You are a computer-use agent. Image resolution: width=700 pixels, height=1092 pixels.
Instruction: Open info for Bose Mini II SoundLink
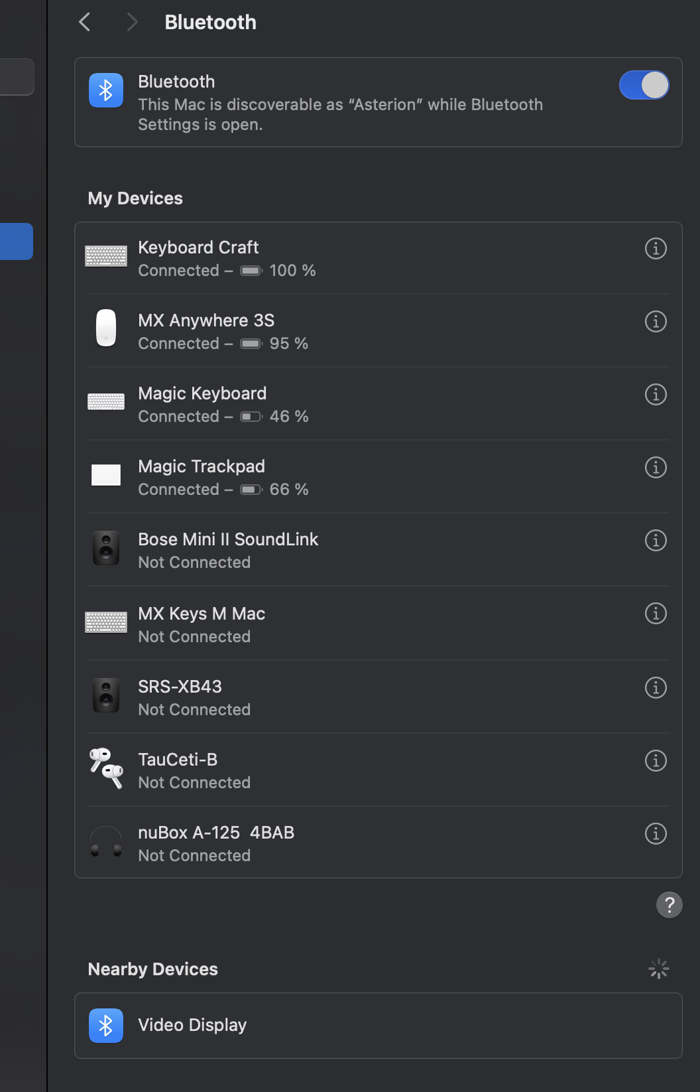pyautogui.click(x=656, y=541)
